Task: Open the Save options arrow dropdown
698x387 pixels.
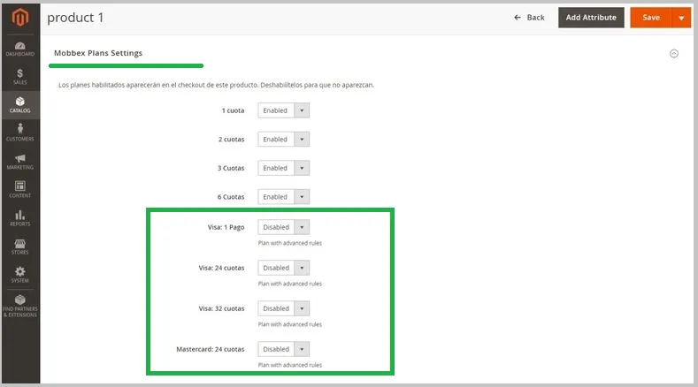Action: (x=681, y=18)
